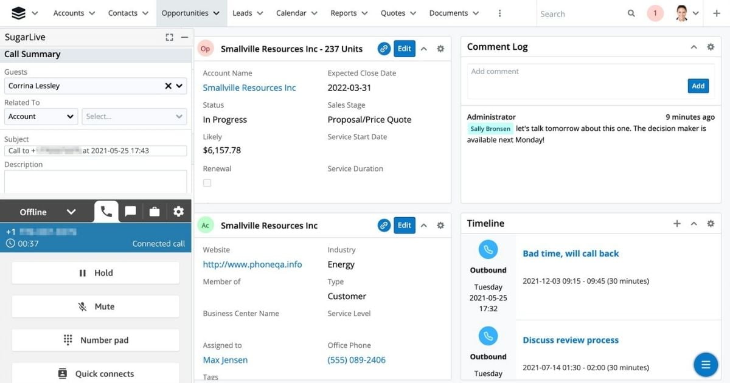Open the SugarCRM cube logo home
Viewport: 730px width, 383px height.
[x=18, y=13]
